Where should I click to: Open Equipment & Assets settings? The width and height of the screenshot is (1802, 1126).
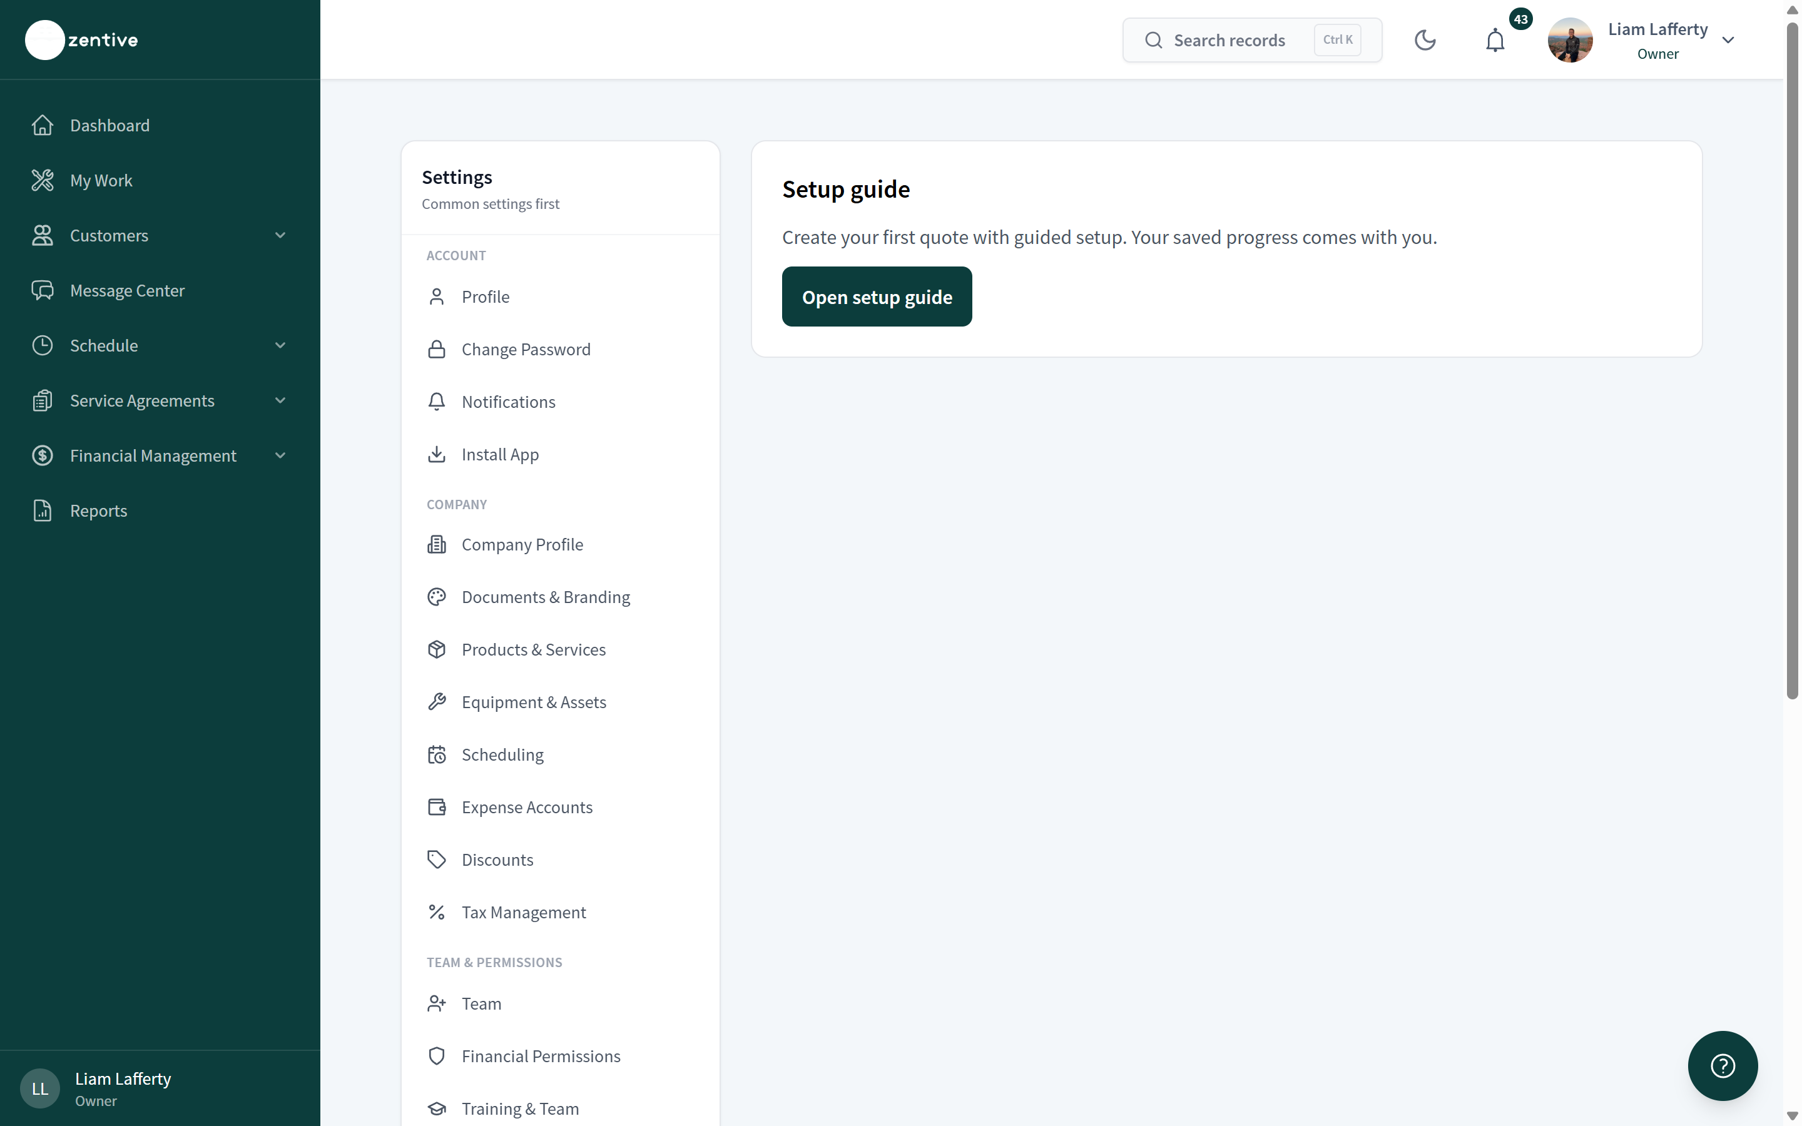(561, 702)
